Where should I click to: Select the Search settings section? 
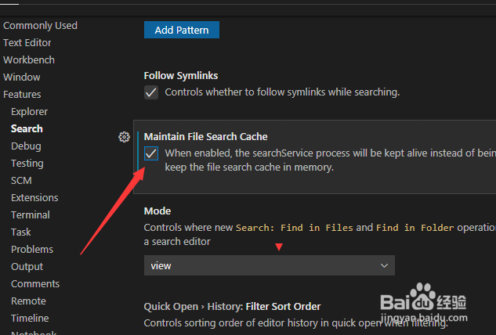(x=27, y=128)
